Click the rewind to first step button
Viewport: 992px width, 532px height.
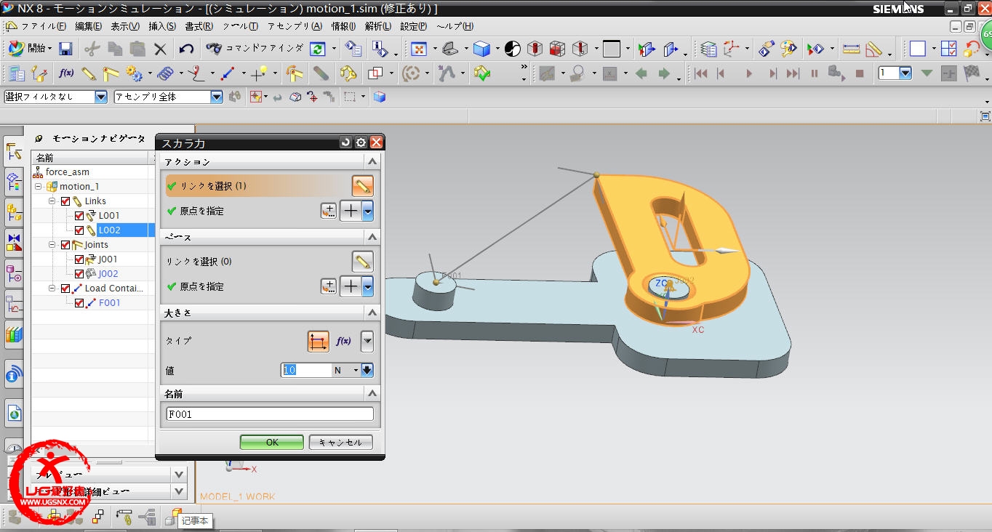701,73
